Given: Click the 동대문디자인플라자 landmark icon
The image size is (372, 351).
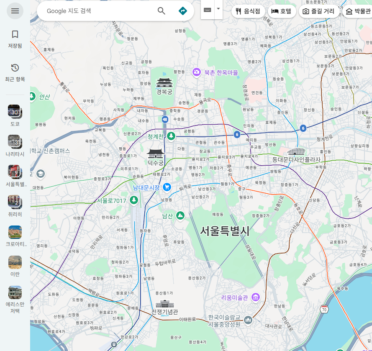Looking at the screenshot, I should [x=296, y=151].
